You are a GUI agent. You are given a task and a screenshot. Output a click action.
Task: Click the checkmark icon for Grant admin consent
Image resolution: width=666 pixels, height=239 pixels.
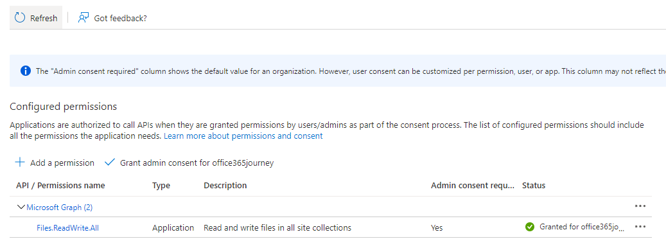(110, 163)
